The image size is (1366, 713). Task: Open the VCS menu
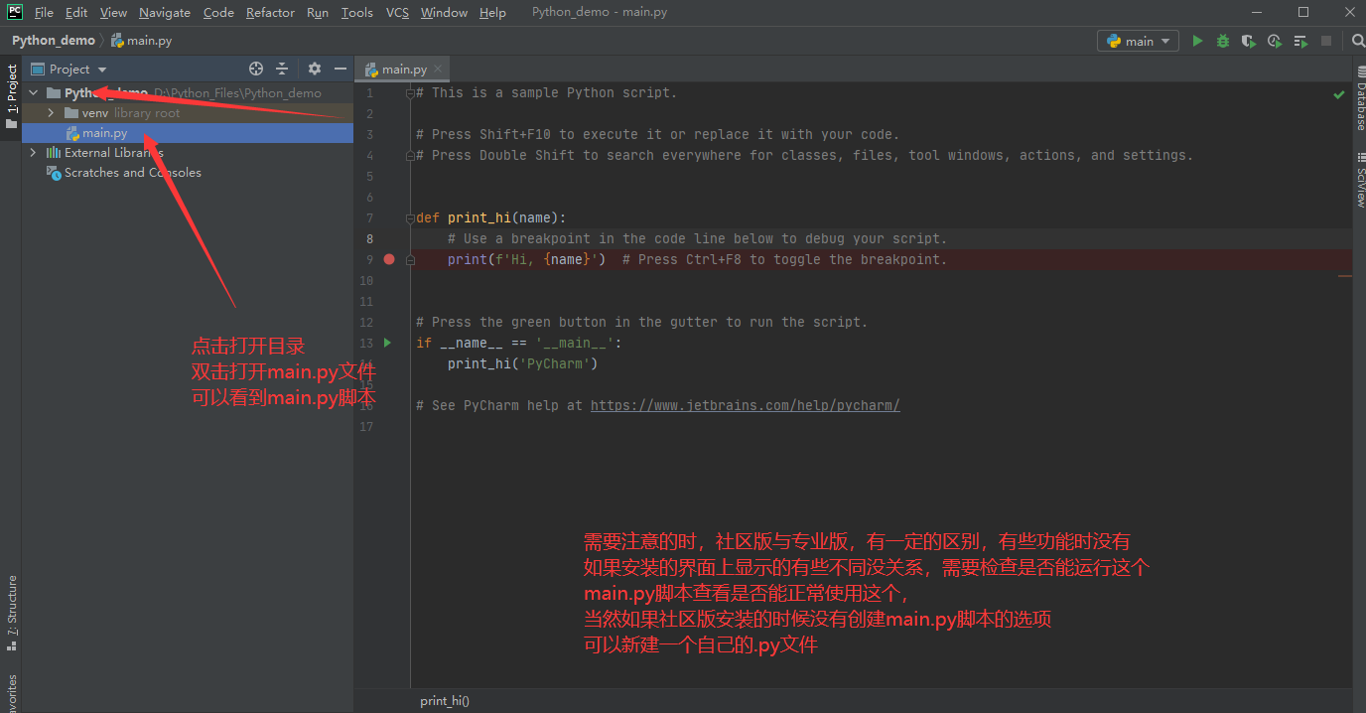(x=397, y=13)
